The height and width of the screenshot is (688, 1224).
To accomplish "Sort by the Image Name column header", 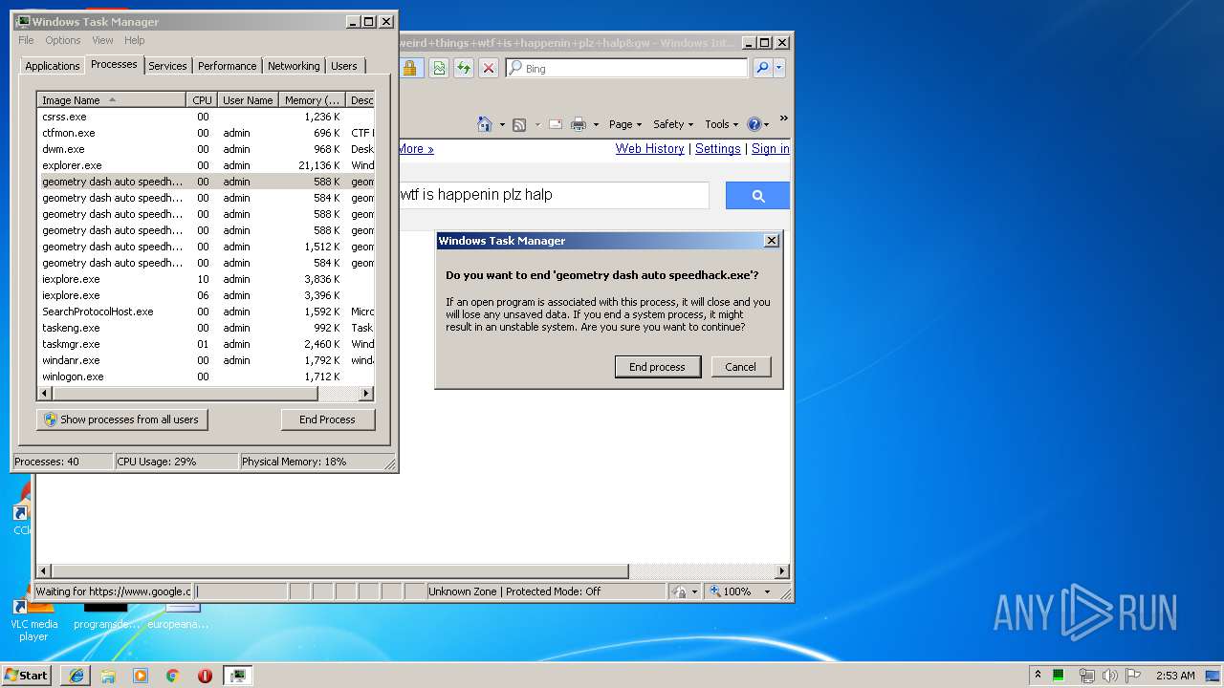I will (112, 100).
